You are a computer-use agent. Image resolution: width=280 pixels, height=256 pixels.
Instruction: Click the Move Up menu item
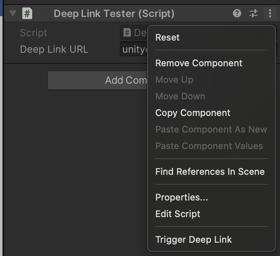coord(174,80)
